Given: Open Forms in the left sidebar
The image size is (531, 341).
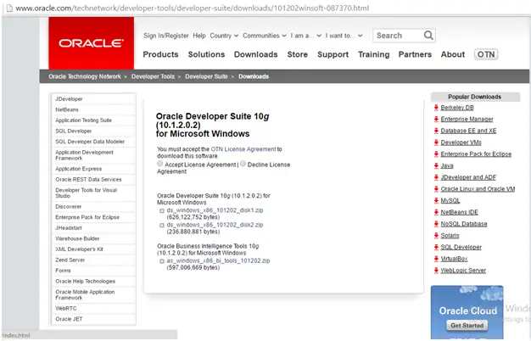Looking at the screenshot, I should pyautogui.click(x=93, y=271).
